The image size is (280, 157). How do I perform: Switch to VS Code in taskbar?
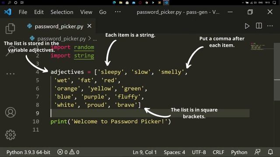click(166, 3)
